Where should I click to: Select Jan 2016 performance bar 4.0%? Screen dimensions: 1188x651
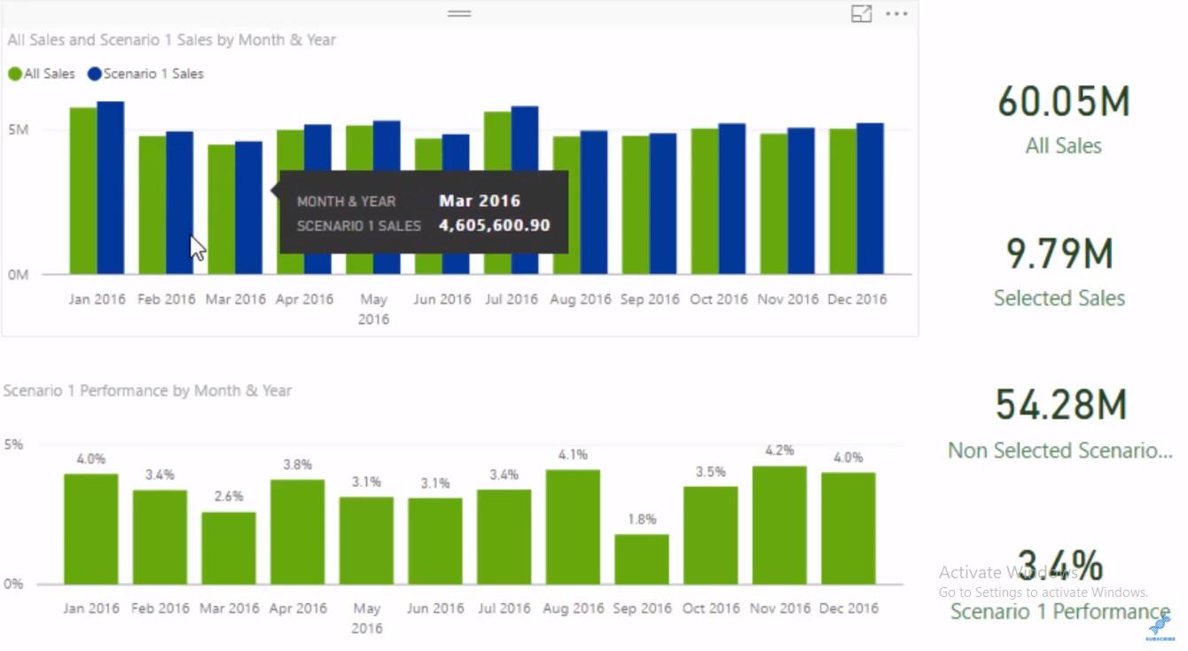click(x=91, y=529)
